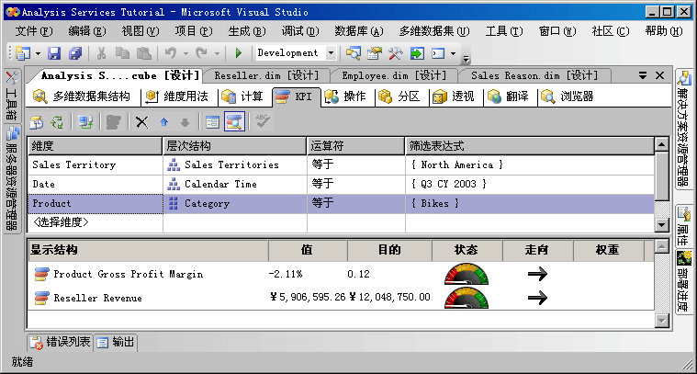The height and width of the screenshot is (374, 697).
Task: Open Solution Explorer from the toolbar icon
Action: point(354,53)
